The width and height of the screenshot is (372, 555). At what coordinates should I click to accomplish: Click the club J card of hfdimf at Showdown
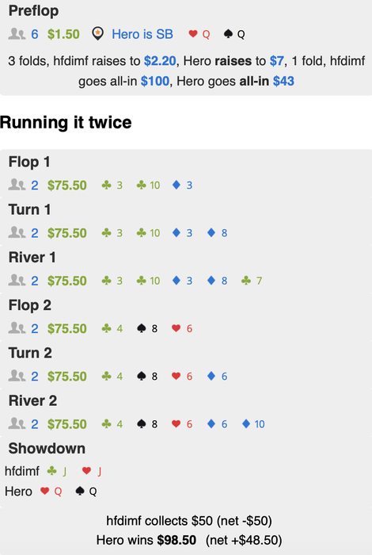tap(57, 471)
